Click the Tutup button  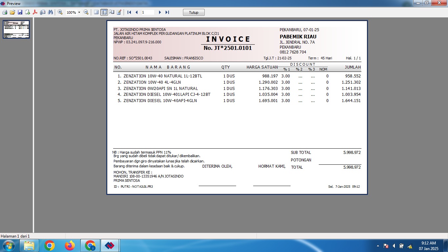(x=193, y=12)
